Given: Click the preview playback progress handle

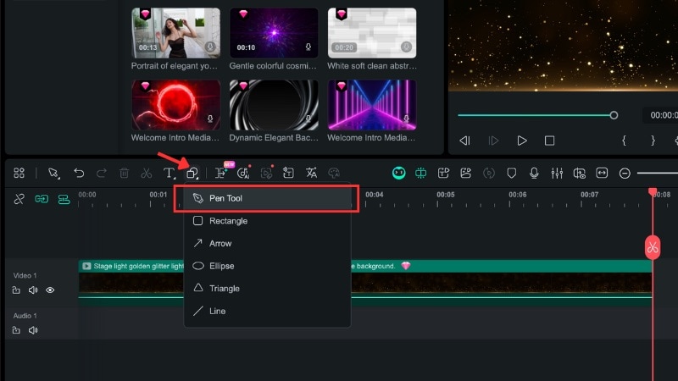Looking at the screenshot, I should click(x=614, y=115).
